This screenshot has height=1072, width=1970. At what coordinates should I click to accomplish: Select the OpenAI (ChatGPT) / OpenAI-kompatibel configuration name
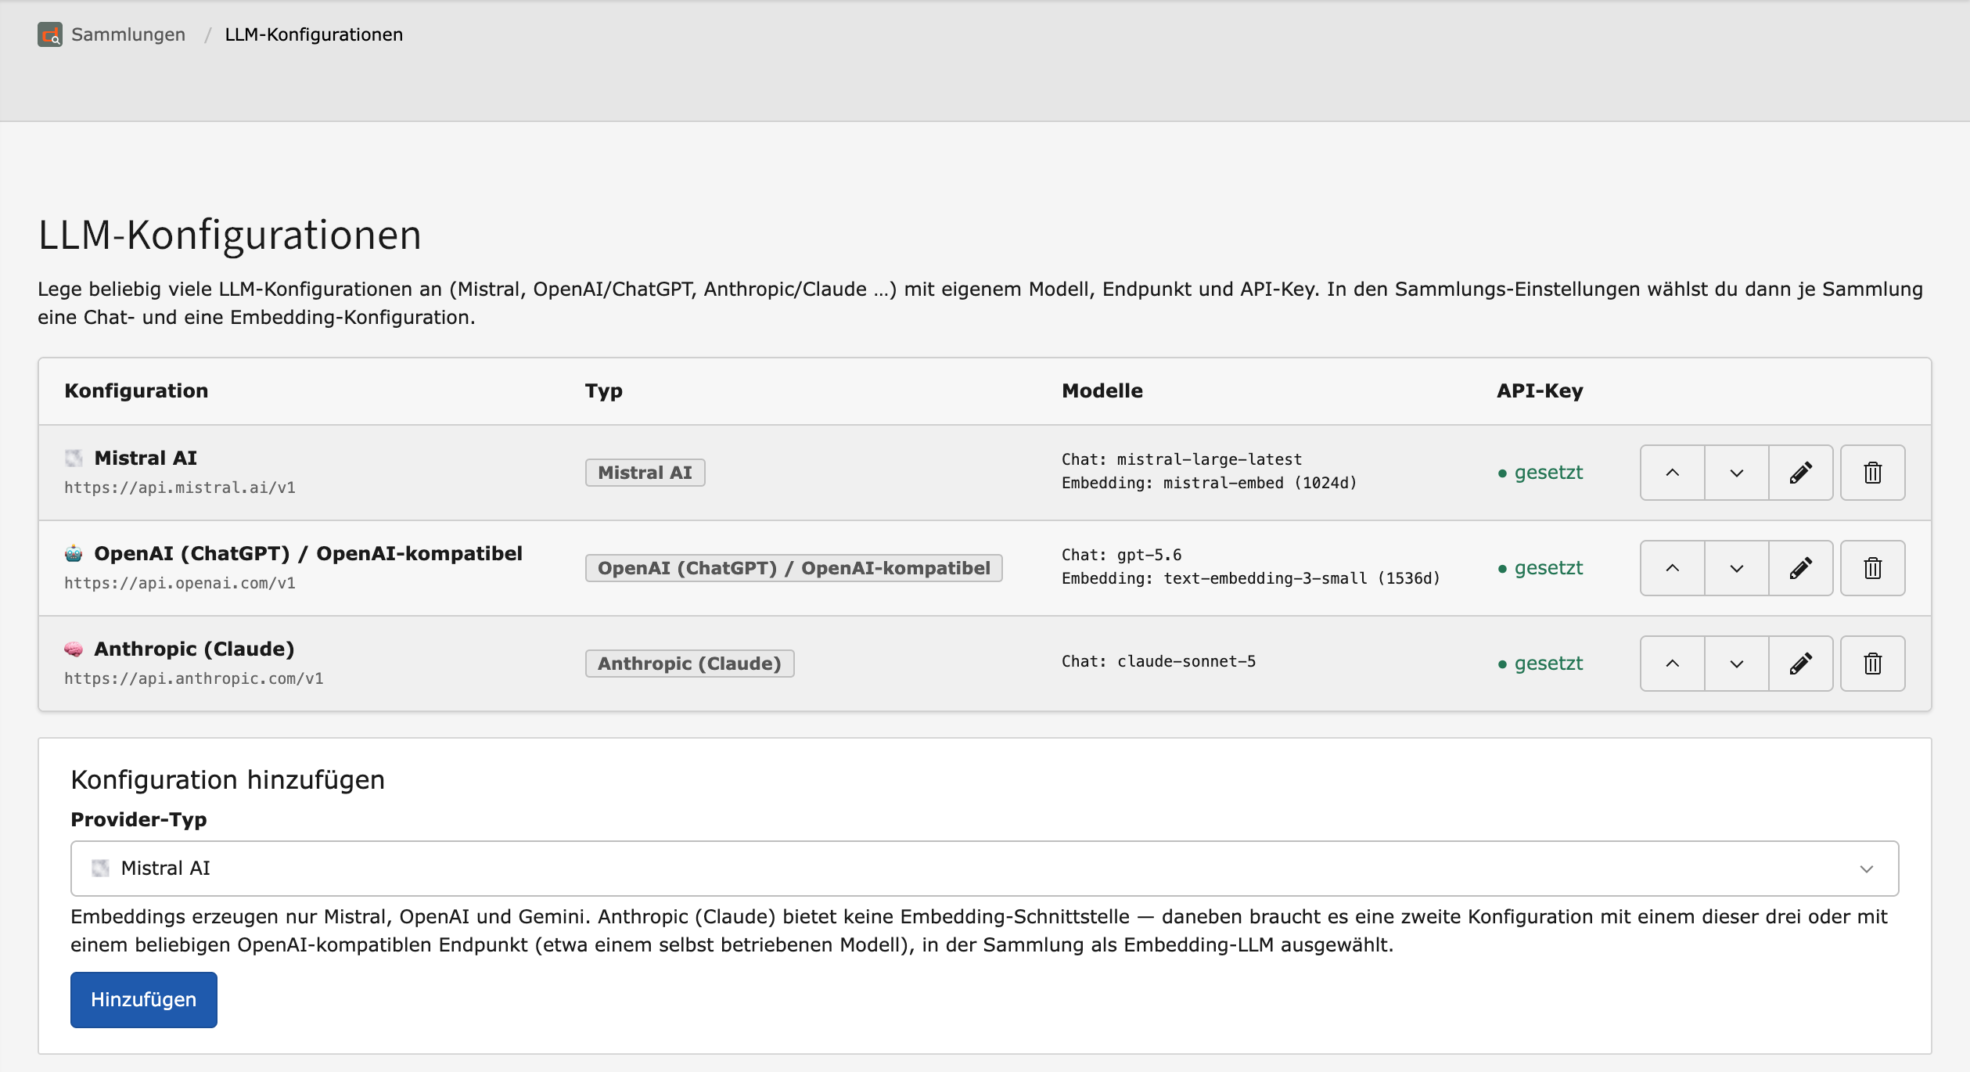point(308,553)
